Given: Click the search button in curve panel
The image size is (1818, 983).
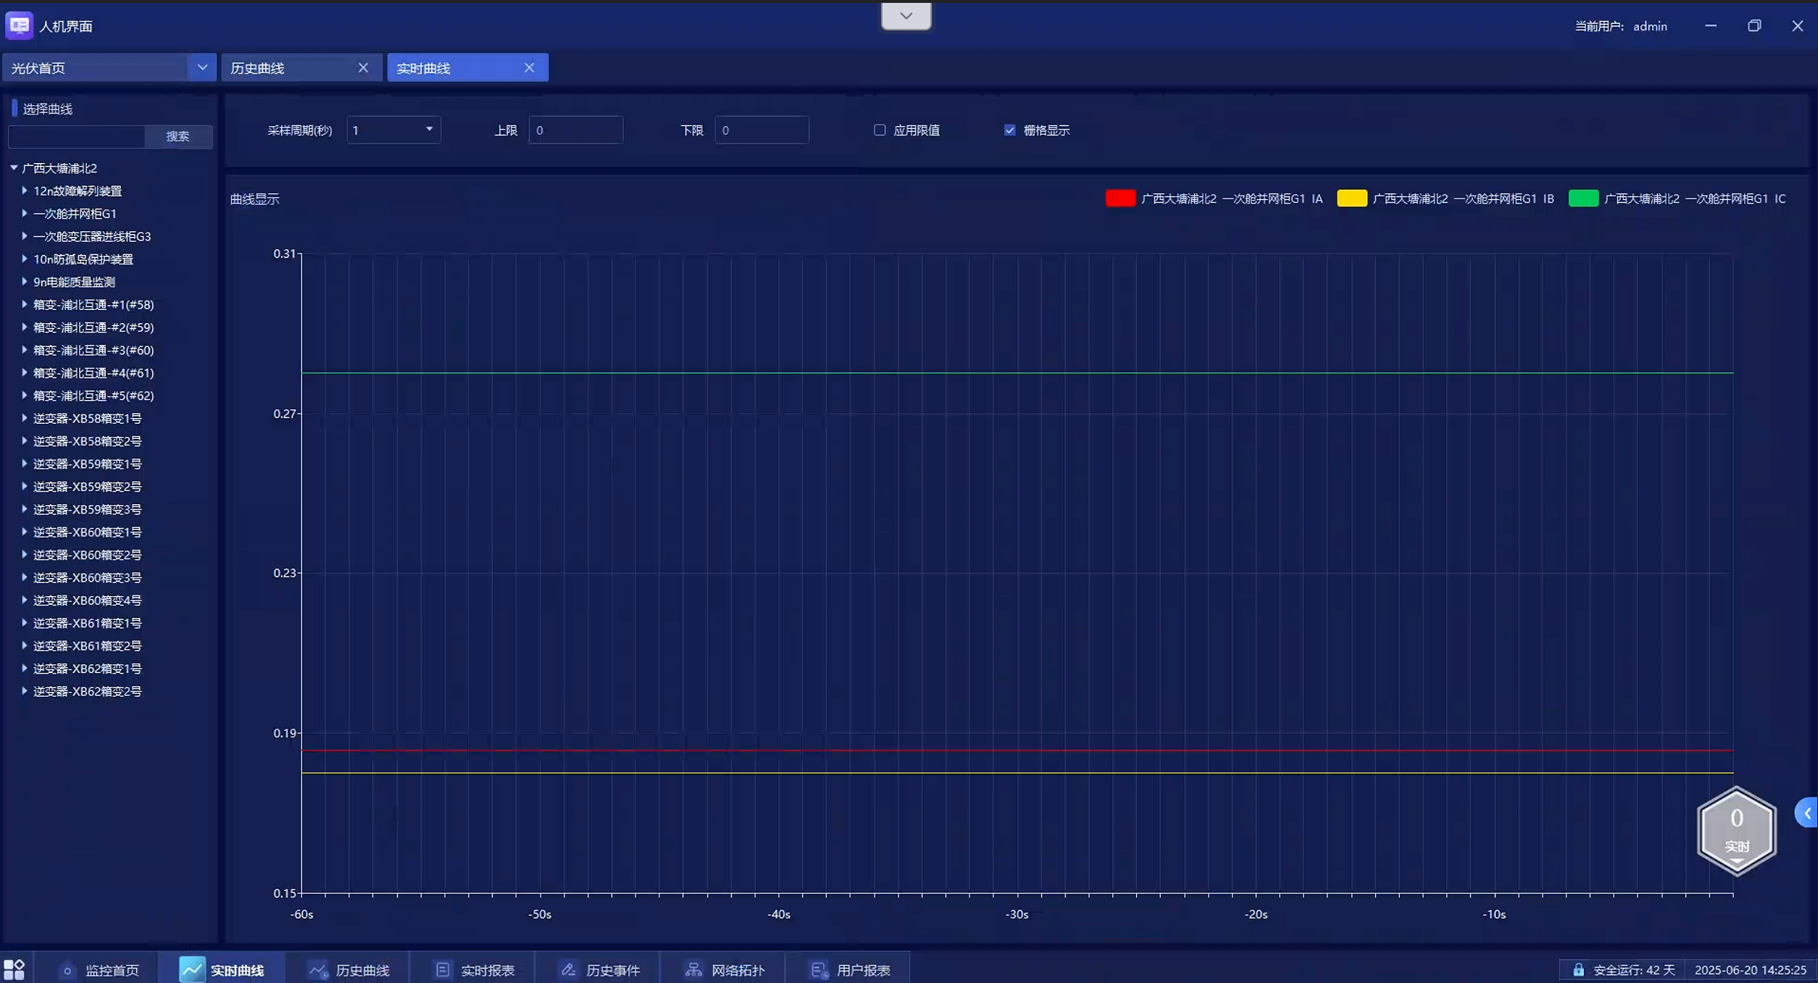Looking at the screenshot, I should (178, 136).
